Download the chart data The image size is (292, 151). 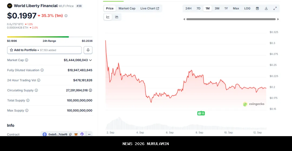click(266, 8)
